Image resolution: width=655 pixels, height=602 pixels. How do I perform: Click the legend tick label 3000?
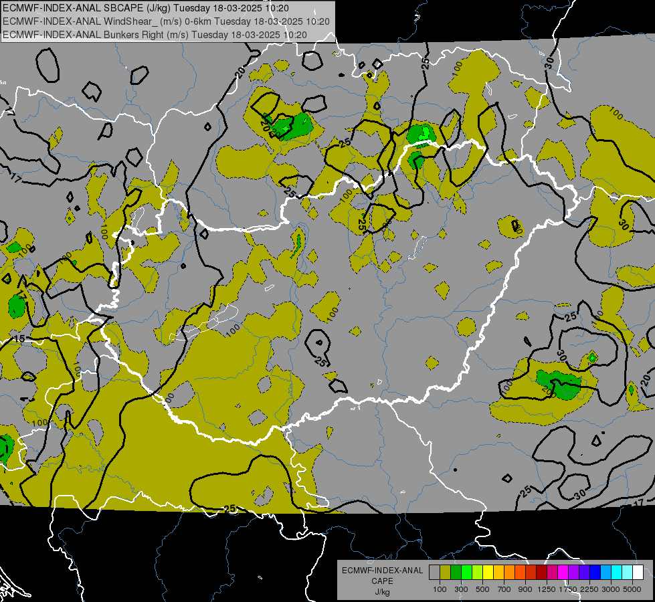click(x=611, y=589)
